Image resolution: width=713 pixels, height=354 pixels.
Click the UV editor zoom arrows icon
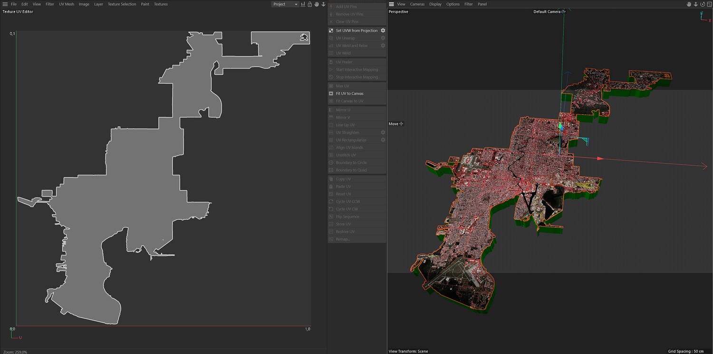click(323, 4)
